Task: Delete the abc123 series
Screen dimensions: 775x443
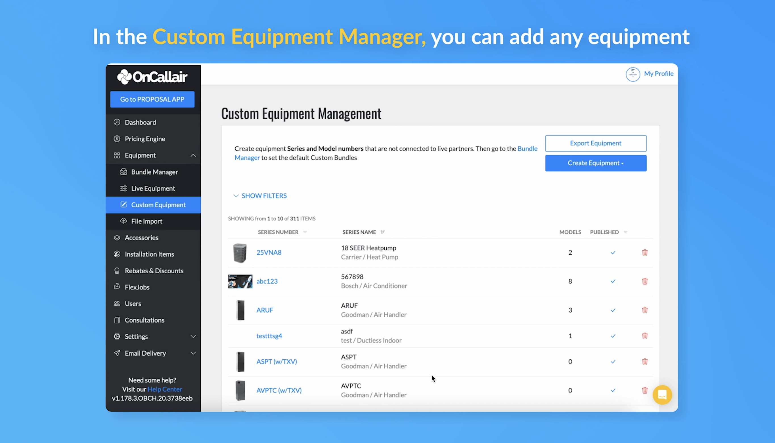Action: pos(645,281)
